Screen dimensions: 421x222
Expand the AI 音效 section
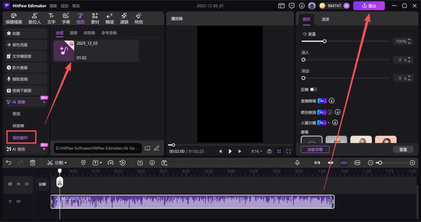44,149
